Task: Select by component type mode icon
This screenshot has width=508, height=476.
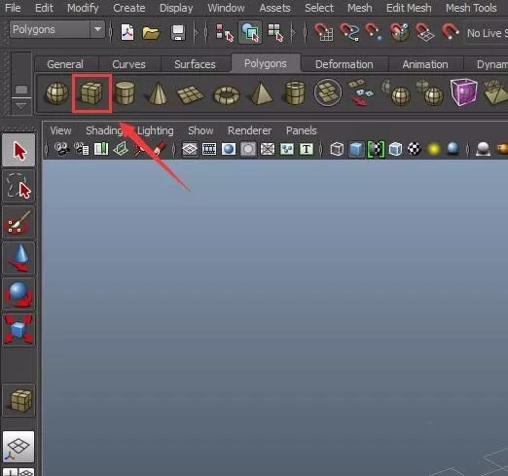Action: [x=275, y=33]
